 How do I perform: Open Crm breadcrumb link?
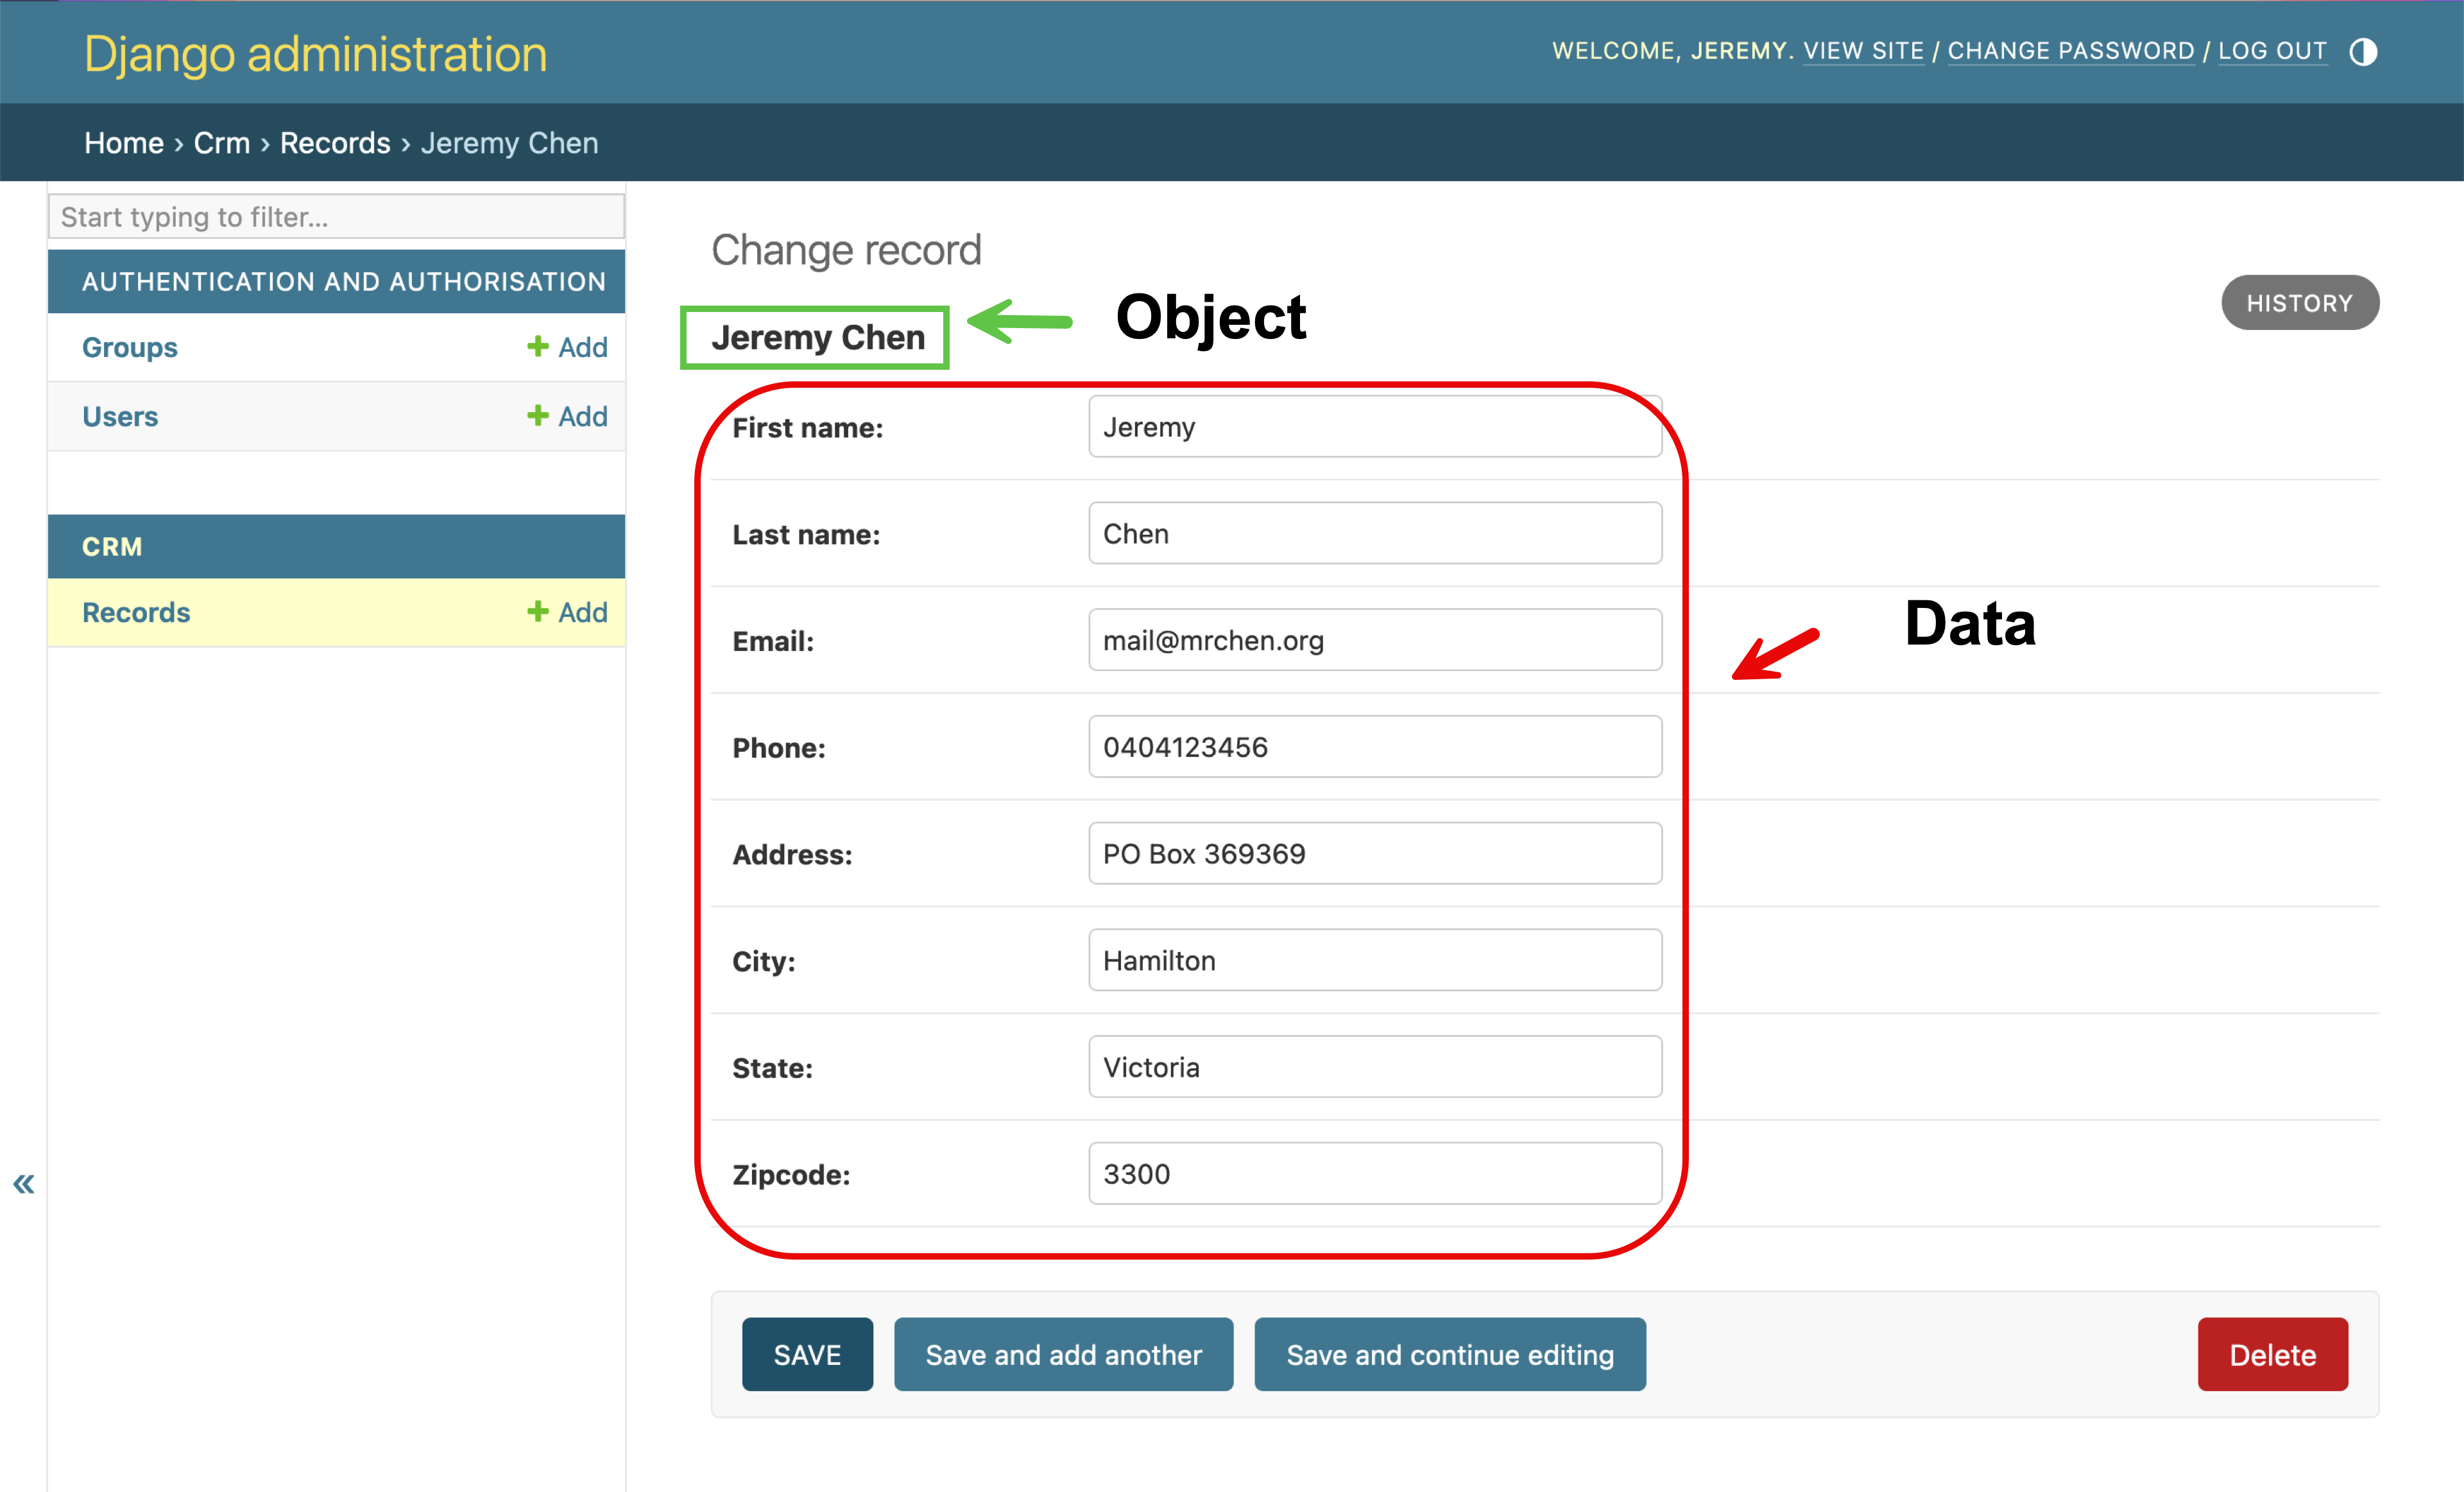[221, 143]
